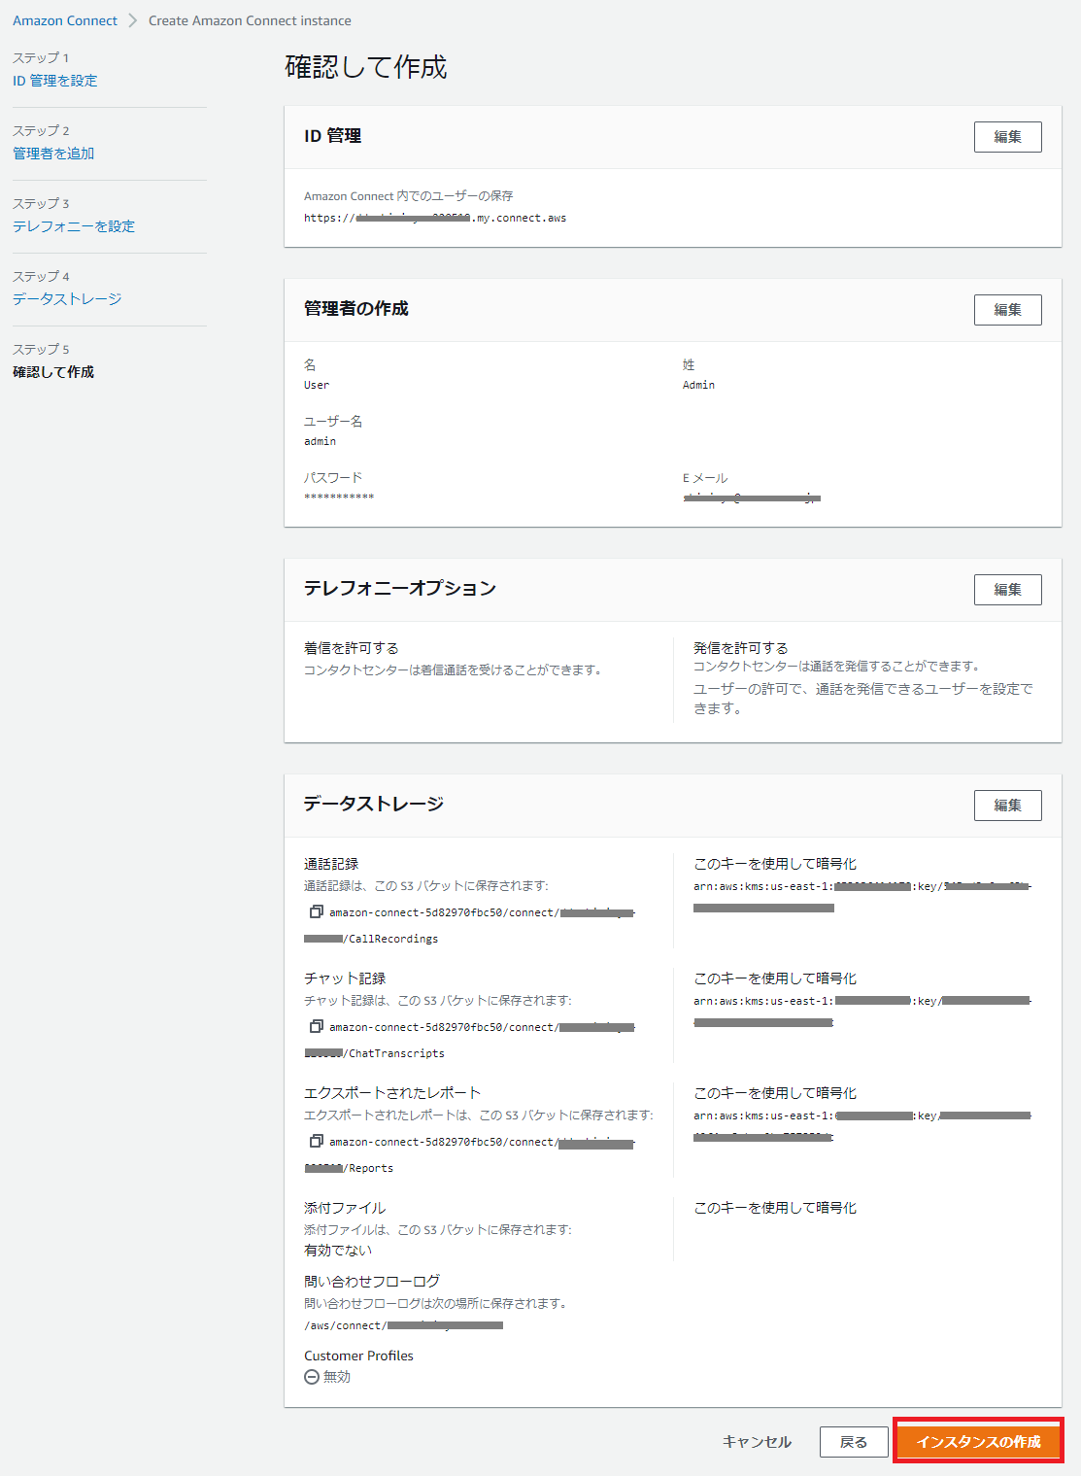The height and width of the screenshot is (1476, 1081).
Task: Click the Customer Profiles label
Action: pos(358,1356)
